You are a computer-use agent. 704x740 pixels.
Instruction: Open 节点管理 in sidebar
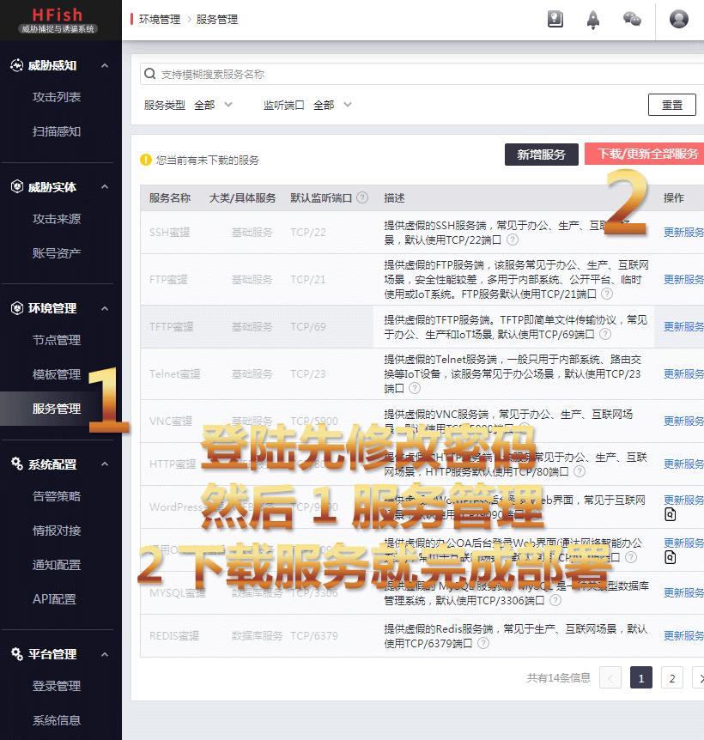[x=57, y=340]
